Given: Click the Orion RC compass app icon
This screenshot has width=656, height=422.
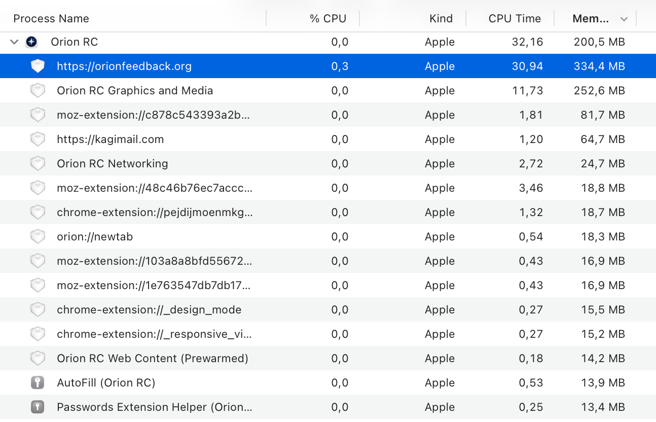Looking at the screenshot, I should click(31, 42).
